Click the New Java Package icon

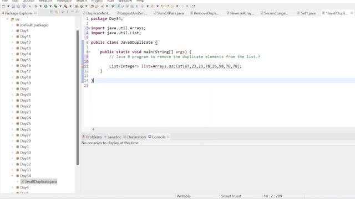pyautogui.click(x=77, y=6)
